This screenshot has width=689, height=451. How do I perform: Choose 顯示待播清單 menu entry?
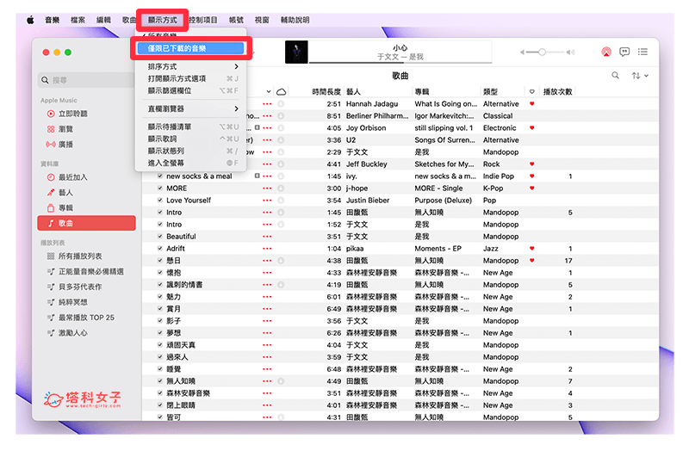tap(190, 127)
